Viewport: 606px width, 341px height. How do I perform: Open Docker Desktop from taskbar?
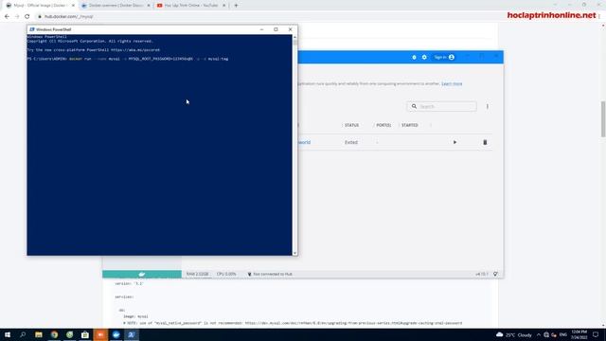pyautogui.click(x=116, y=334)
